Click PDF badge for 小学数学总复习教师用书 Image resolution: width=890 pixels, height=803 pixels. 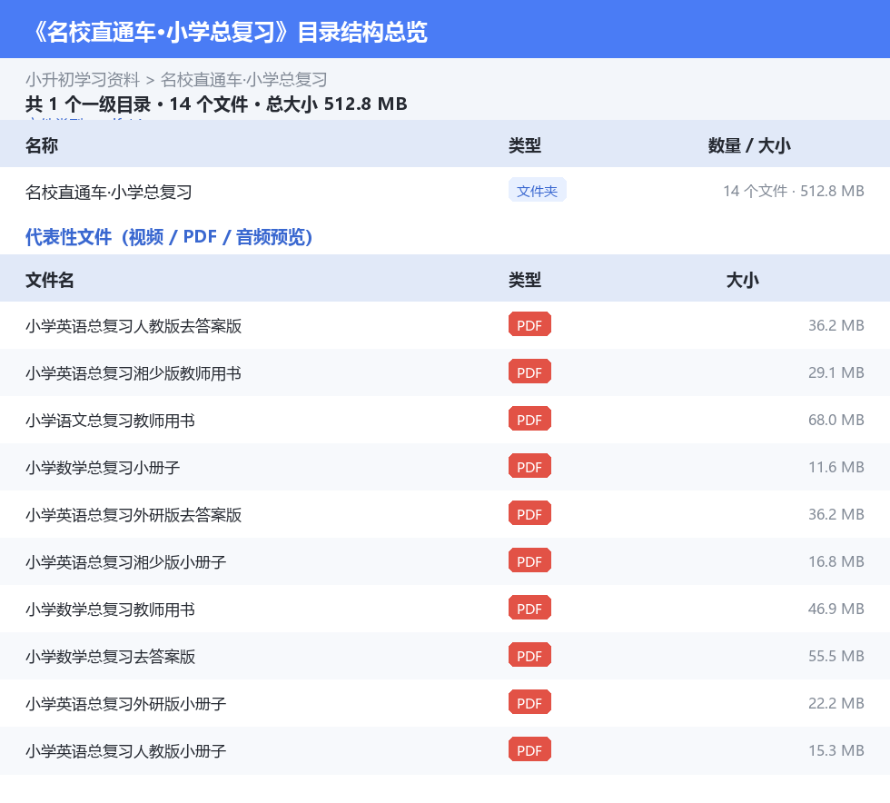(x=529, y=609)
